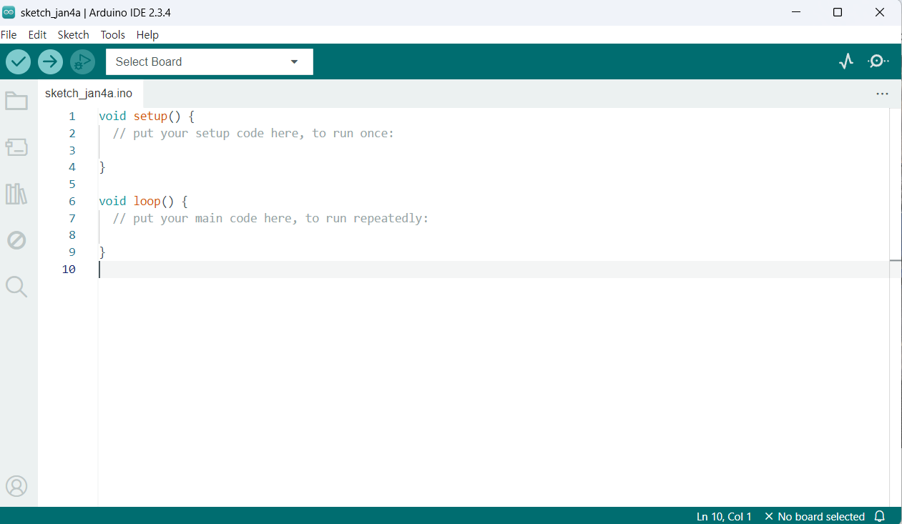
Task: Click the notifications bell in status bar
Action: click(x=880, y=516)
